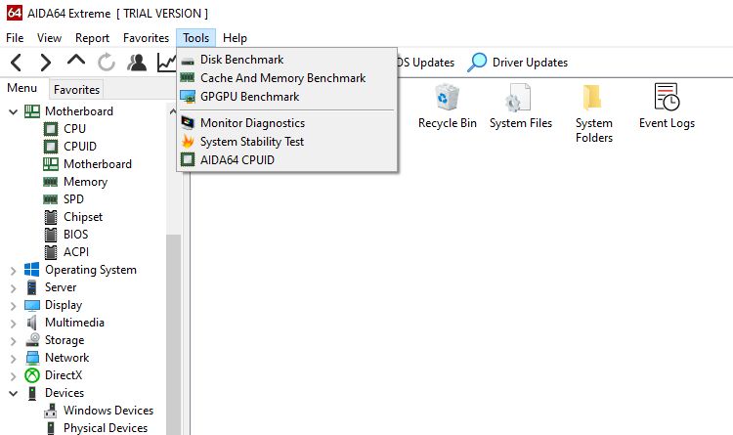Screen dimensions: 733x435
Task: Switch to the Favorites panel tab
Action: coord(76,89)
